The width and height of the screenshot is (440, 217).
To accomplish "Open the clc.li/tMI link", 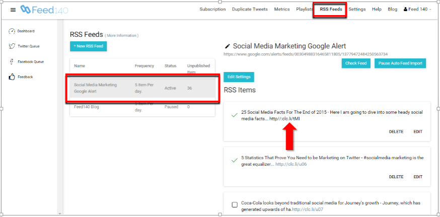I will 284,119.
